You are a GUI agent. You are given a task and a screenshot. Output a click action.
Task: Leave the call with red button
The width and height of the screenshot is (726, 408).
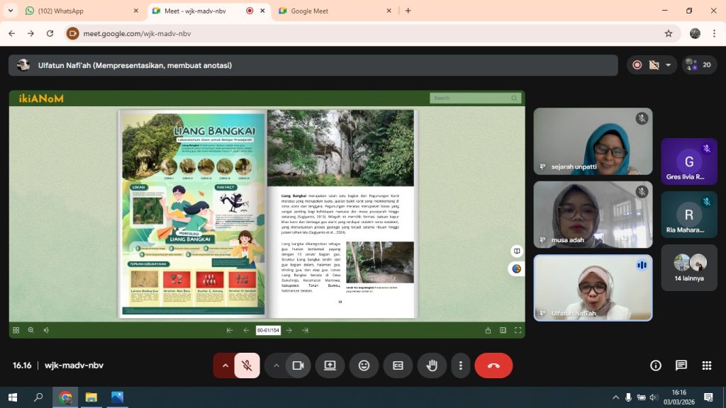click(493, 365)
